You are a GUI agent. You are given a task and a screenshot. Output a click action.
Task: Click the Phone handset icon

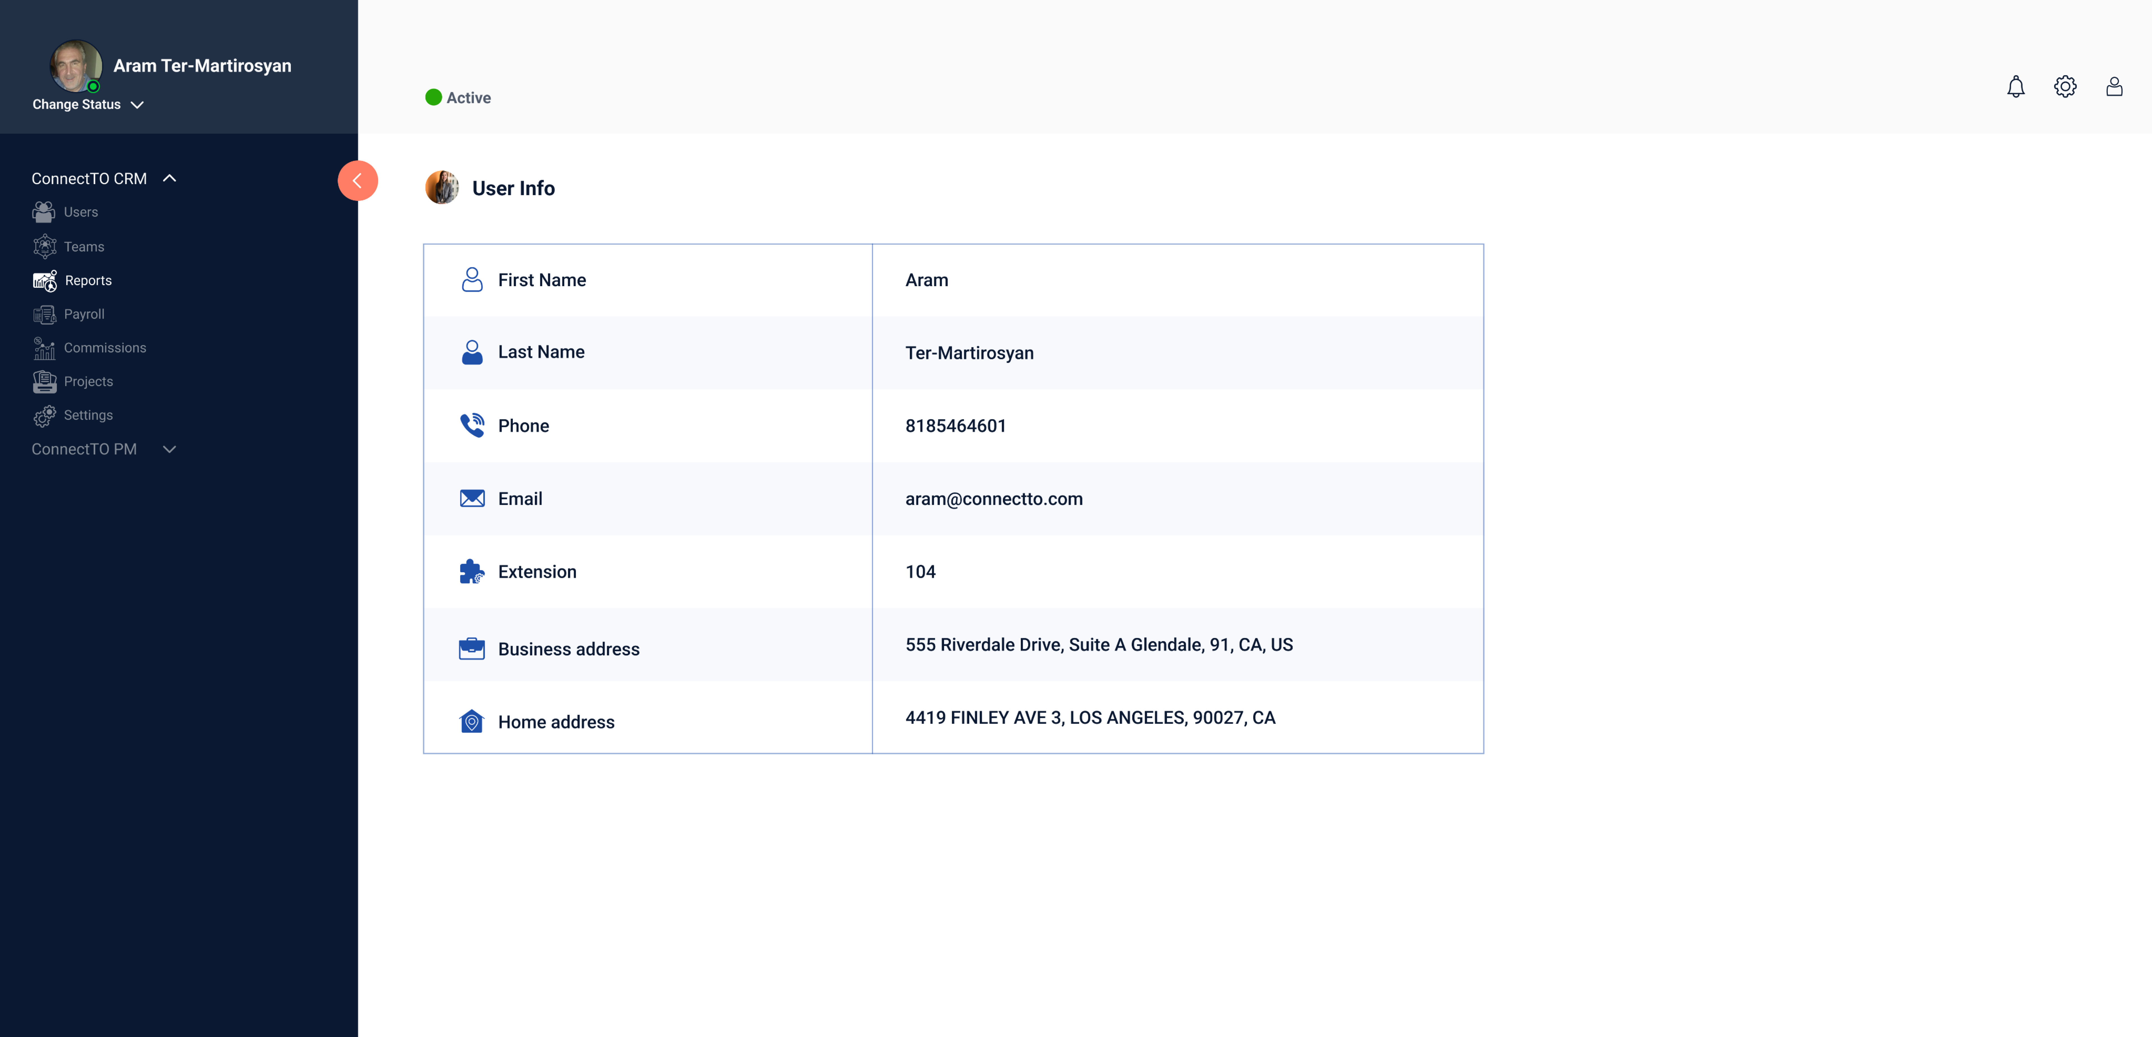click(472, 425)
